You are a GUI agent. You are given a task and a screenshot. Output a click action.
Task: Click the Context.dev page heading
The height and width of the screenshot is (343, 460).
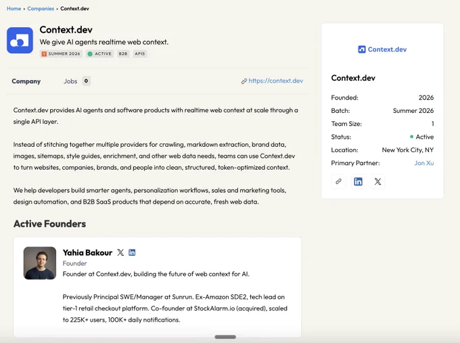(66, 30)
